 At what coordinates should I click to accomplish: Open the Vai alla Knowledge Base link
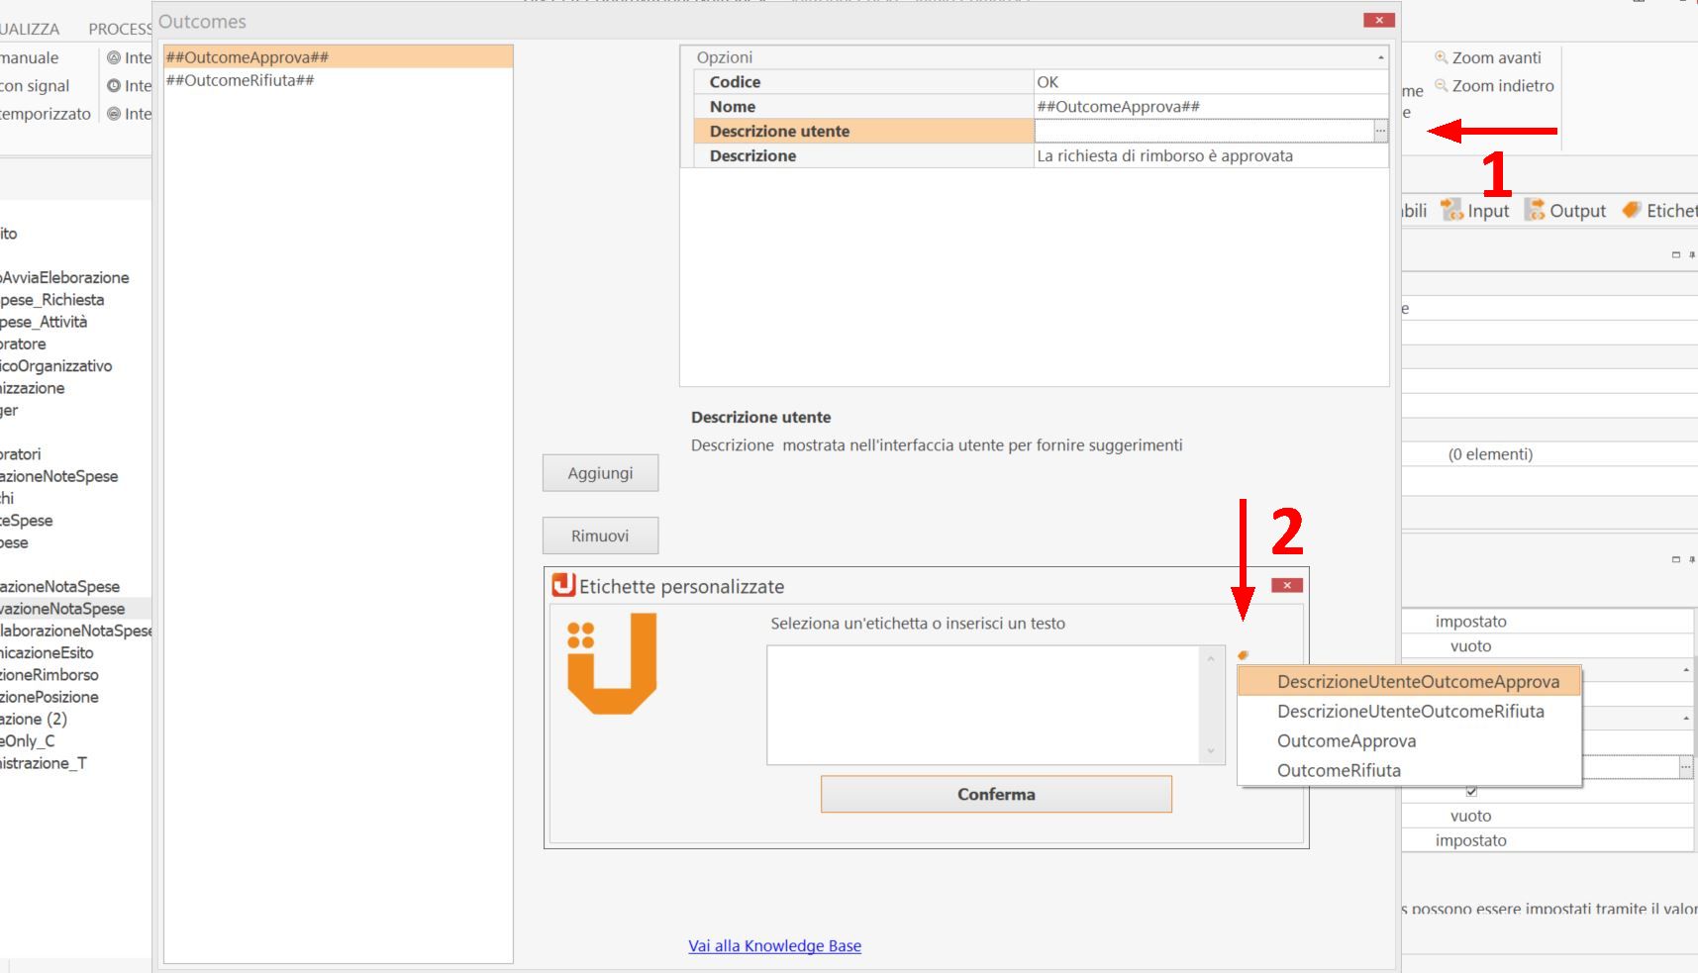(774, 945)
